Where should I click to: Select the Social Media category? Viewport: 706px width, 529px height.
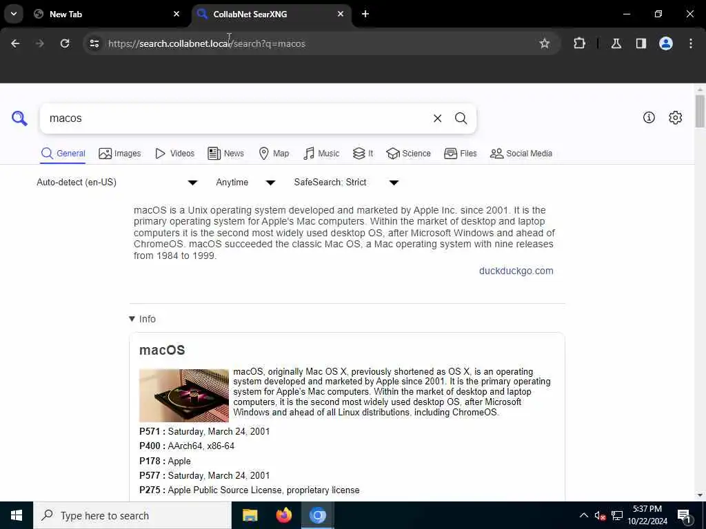pyautogui.click(x=521, y=154)
